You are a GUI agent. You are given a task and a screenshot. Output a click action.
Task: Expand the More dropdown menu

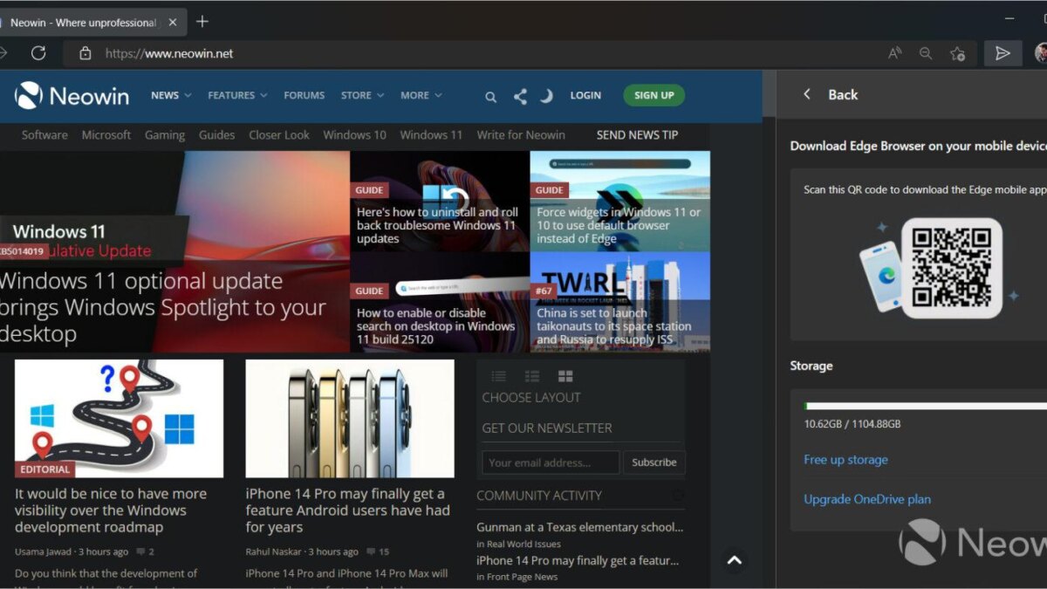coord(421,95)
